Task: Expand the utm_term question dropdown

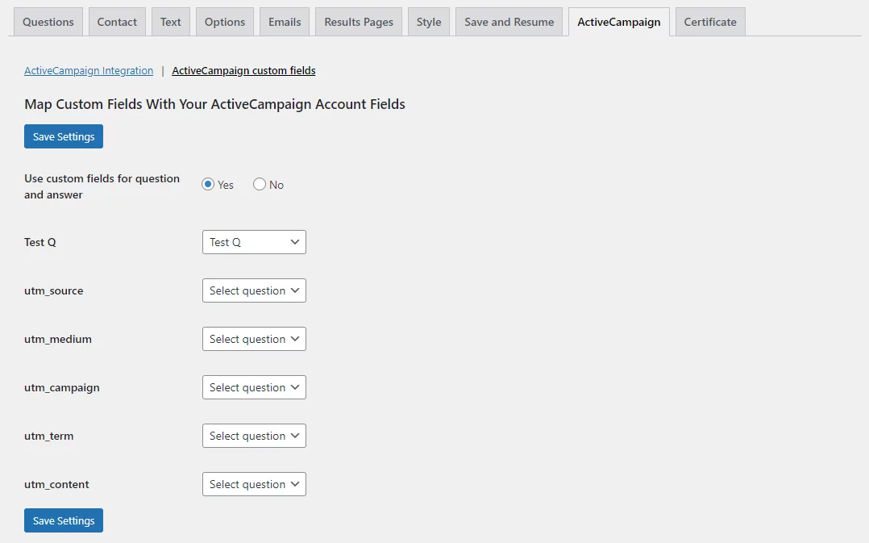Action: [254, 436]
